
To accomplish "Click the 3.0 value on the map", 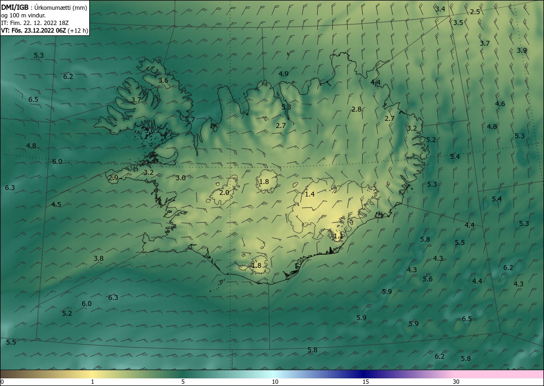I will [x=181, y=178].
